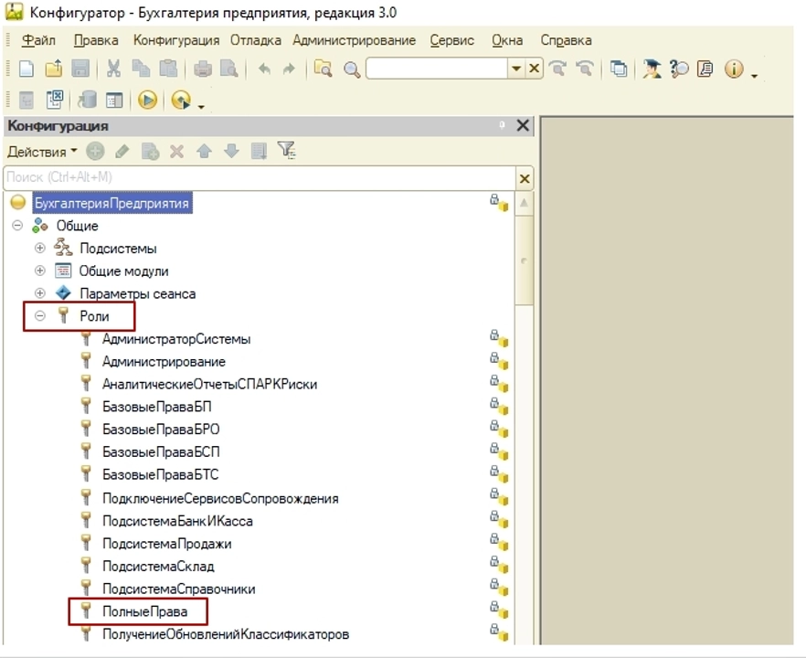Click the subsystem filter funnel icon
This screenshot has height=658, width=806.
286,150
